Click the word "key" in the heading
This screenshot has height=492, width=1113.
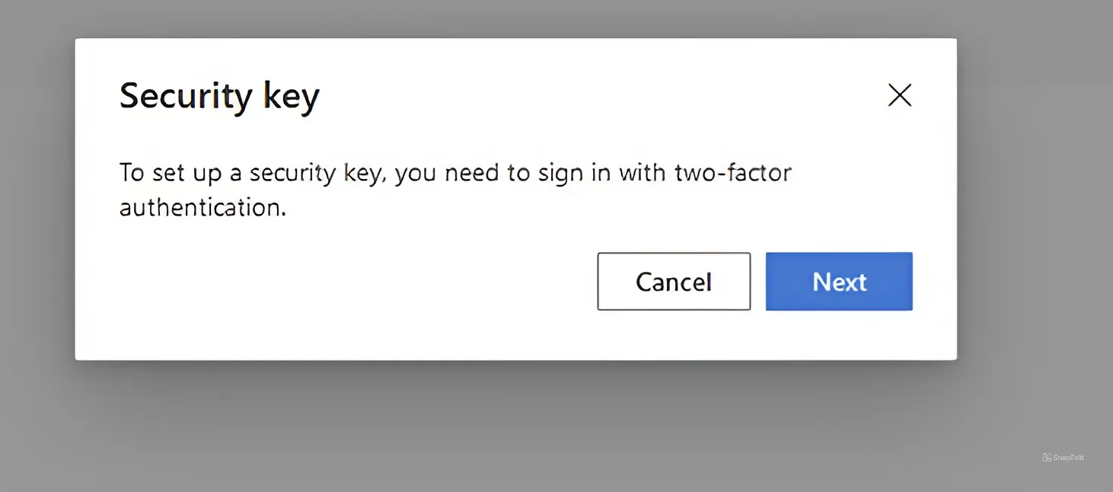tap(291, 97)
